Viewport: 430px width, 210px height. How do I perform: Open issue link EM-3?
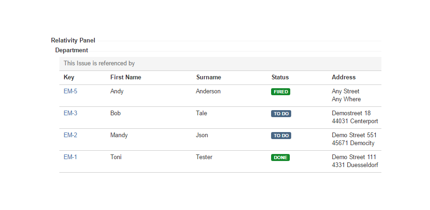(70, 113)
